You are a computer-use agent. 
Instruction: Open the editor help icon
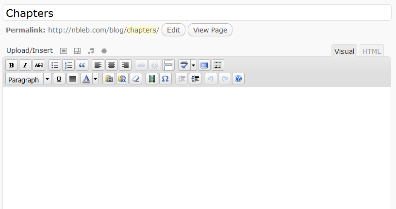238,79
